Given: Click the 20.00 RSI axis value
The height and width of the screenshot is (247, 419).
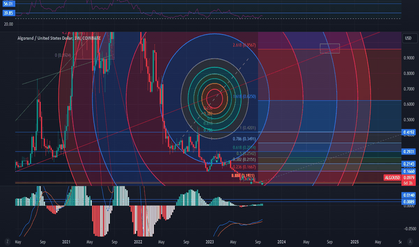Looking at the screenshot, I should (x=8, y=24).
